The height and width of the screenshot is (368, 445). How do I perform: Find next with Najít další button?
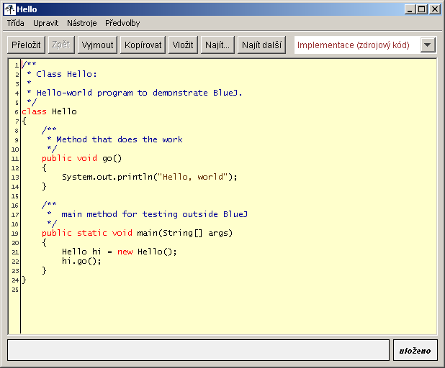click(261, 45)
